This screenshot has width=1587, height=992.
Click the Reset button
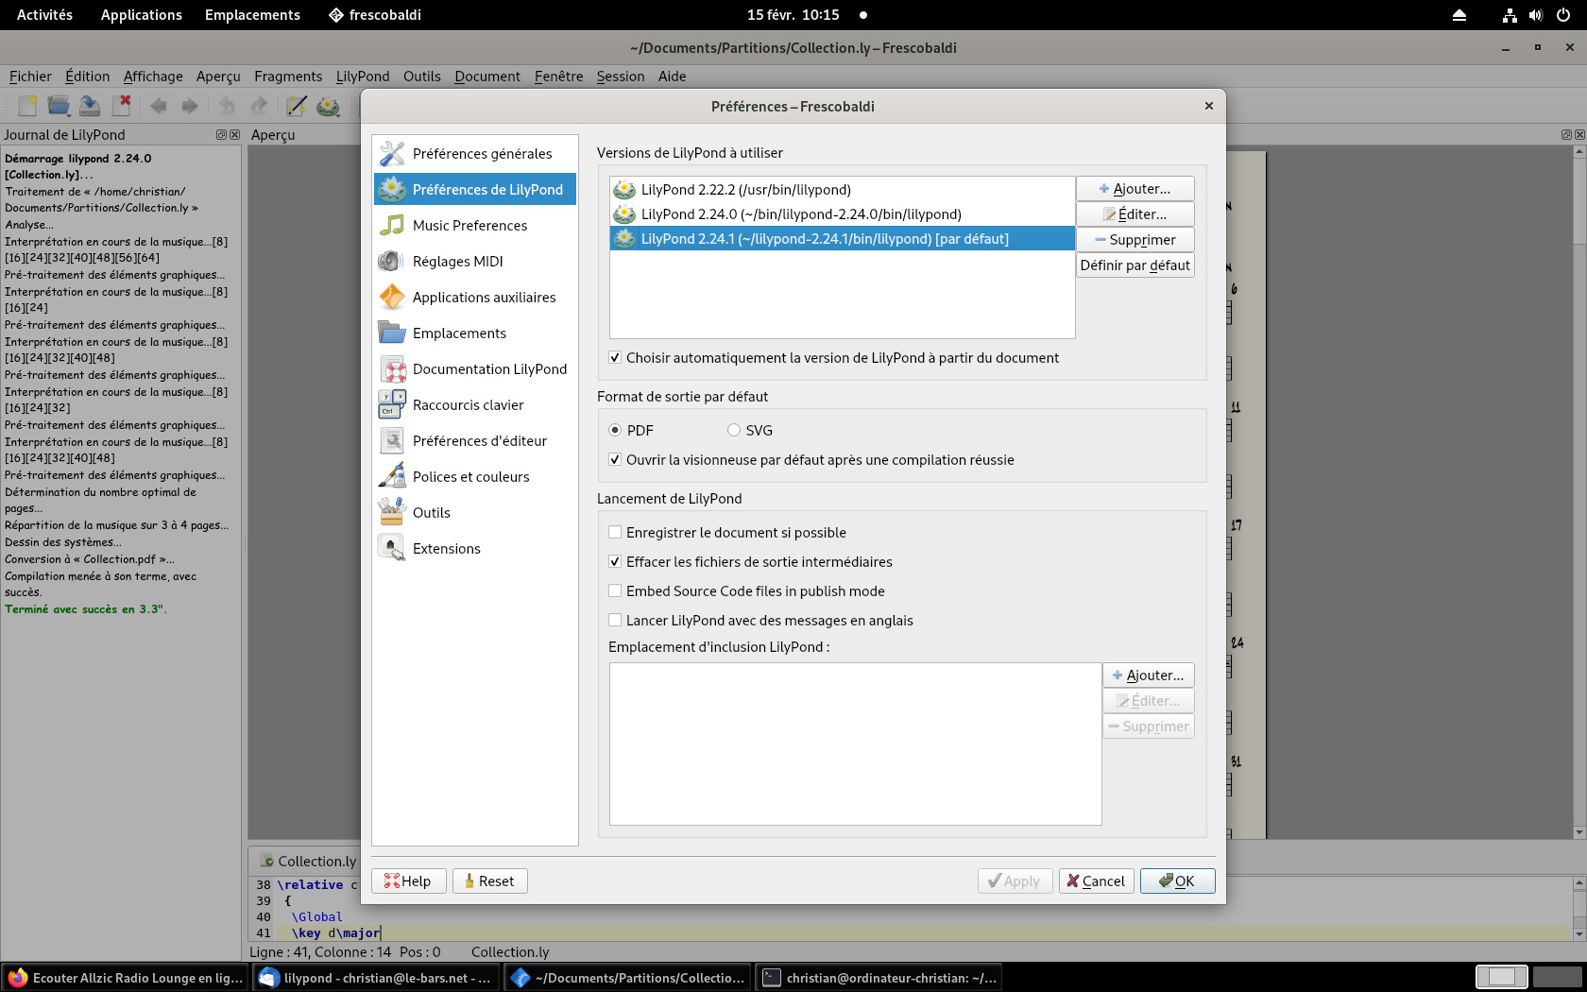click(489, 881)
